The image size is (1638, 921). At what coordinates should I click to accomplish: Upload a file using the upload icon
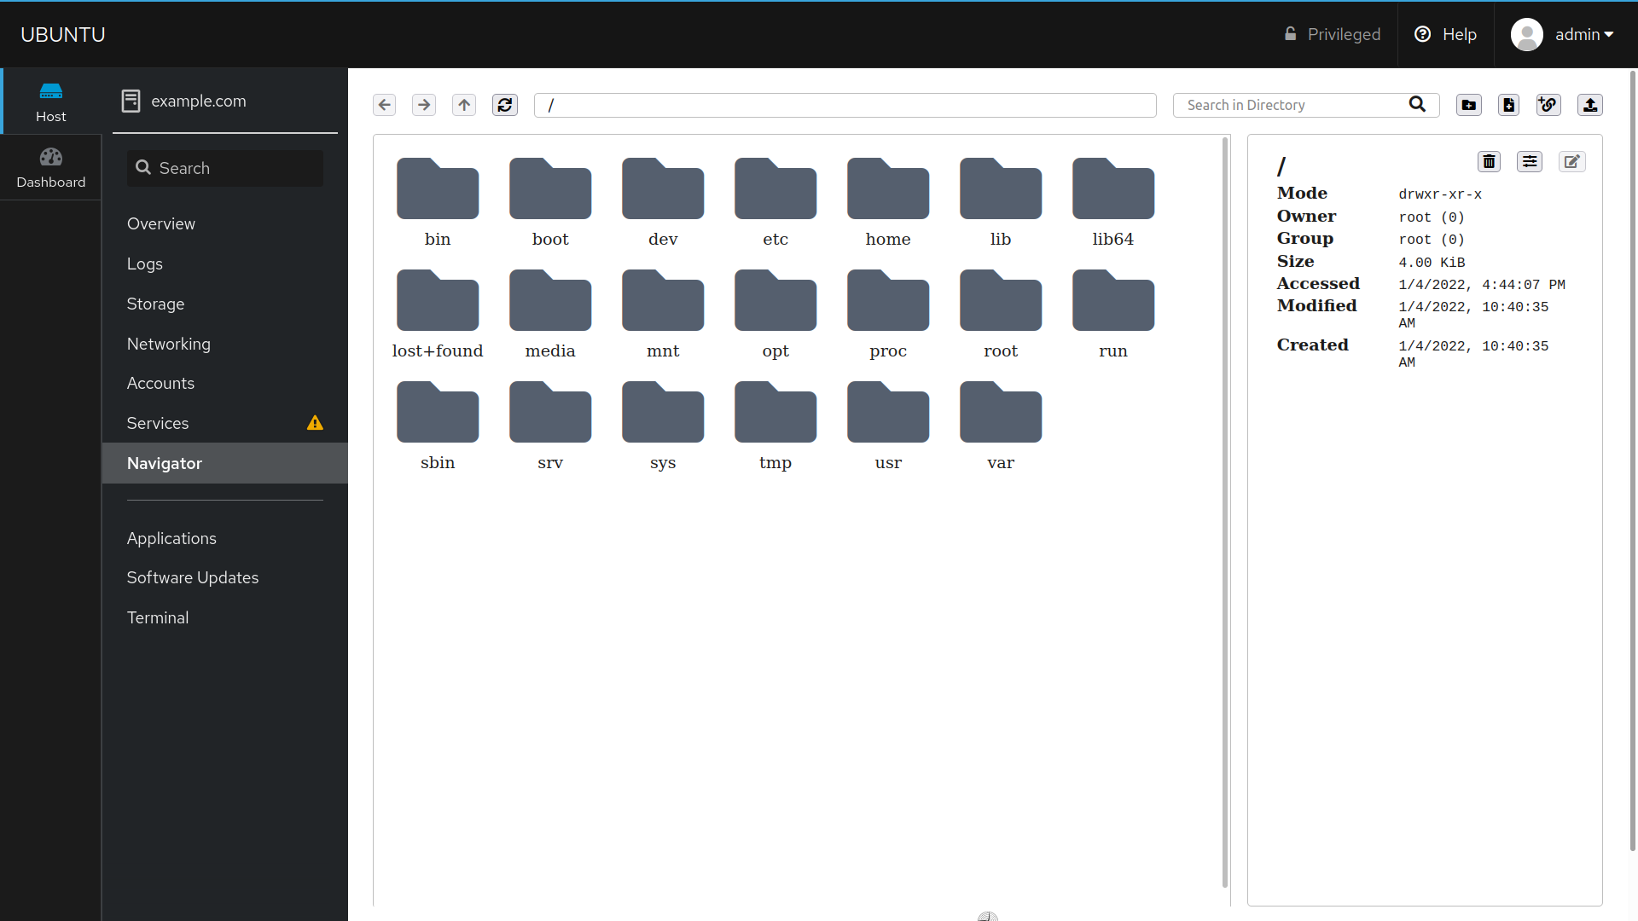(1591, 105)
